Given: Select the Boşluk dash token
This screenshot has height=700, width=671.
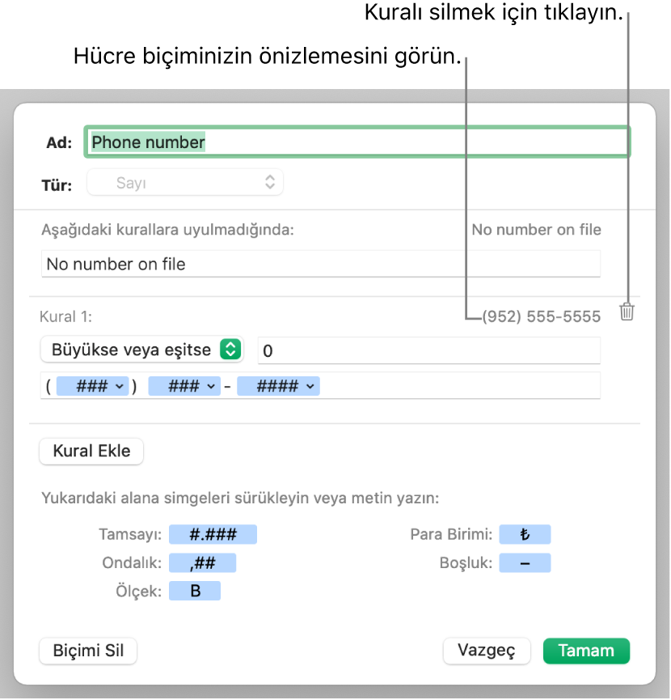Looking at the screenshot, I should pyautogui.click(x=525, y=562).
